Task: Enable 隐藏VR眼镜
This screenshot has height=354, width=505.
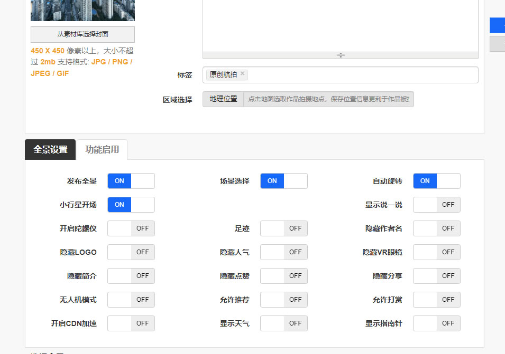Action: coord(436,252)
